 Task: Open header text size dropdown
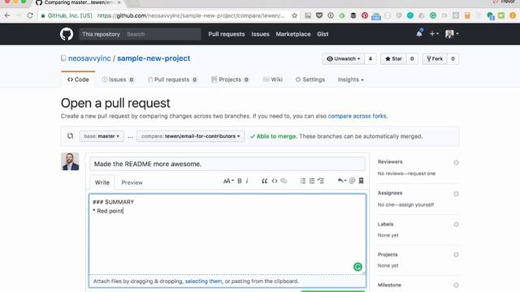pyautogui.click(x=228, y=181)
